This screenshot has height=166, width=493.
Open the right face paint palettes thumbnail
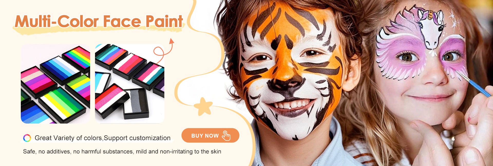130,84
